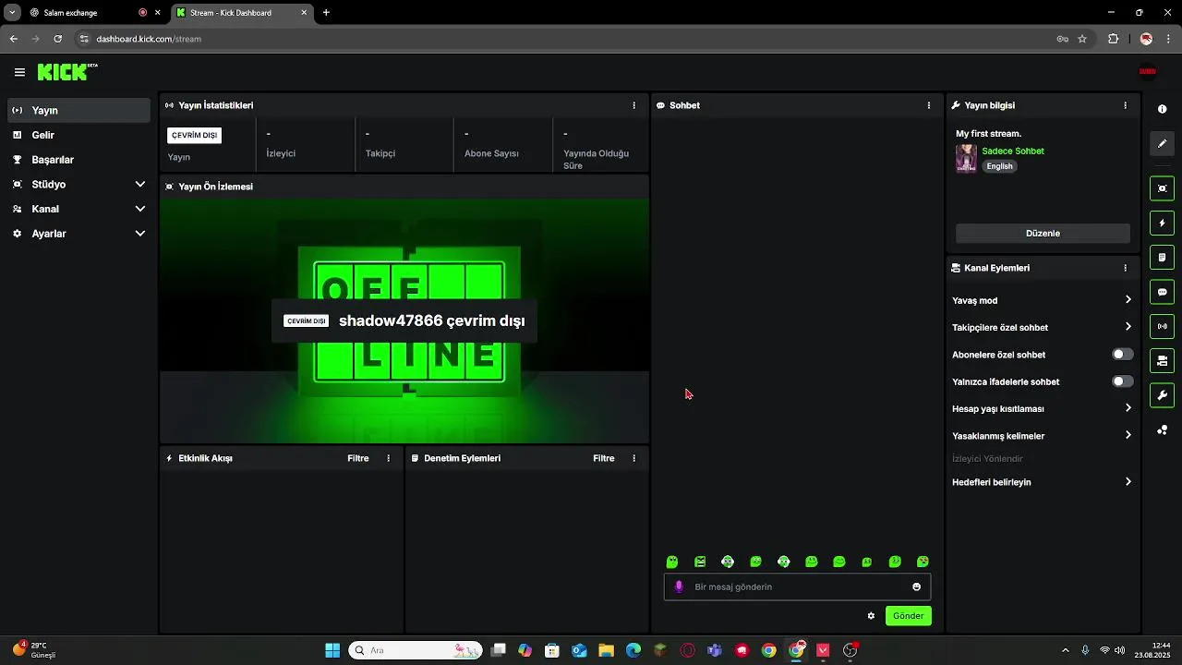
Task: Click the chat message input field
Action: click(x=797, y=586)
